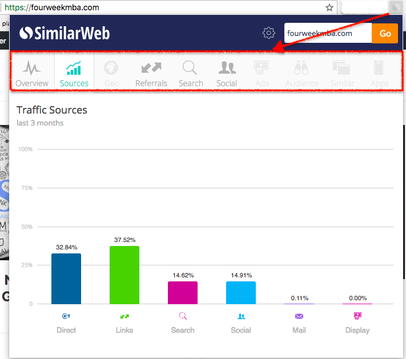Open the Geo tab

click(111, 74)
